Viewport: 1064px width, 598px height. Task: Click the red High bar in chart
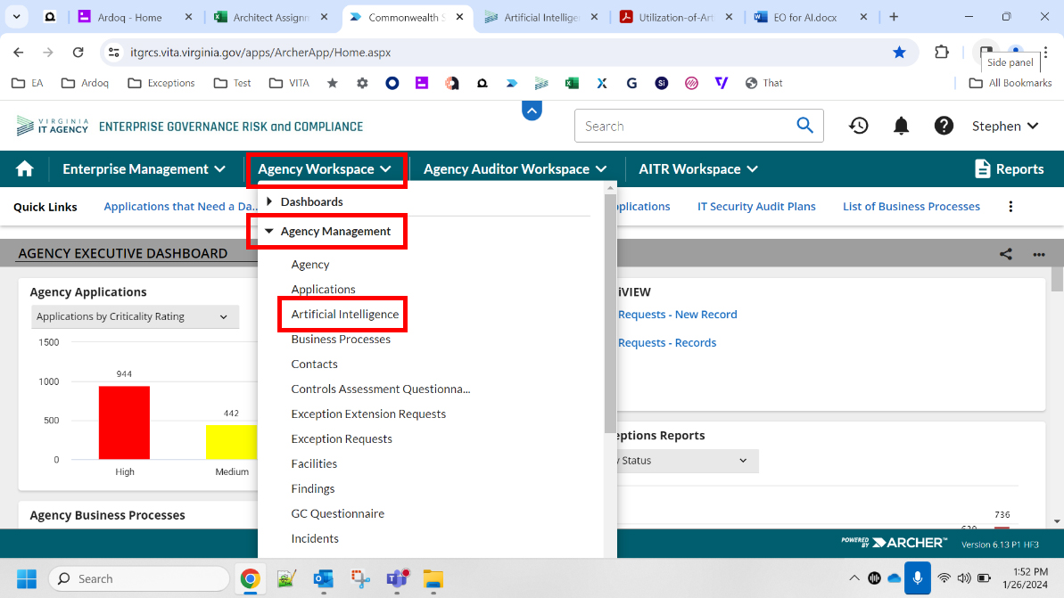[124, 422]
